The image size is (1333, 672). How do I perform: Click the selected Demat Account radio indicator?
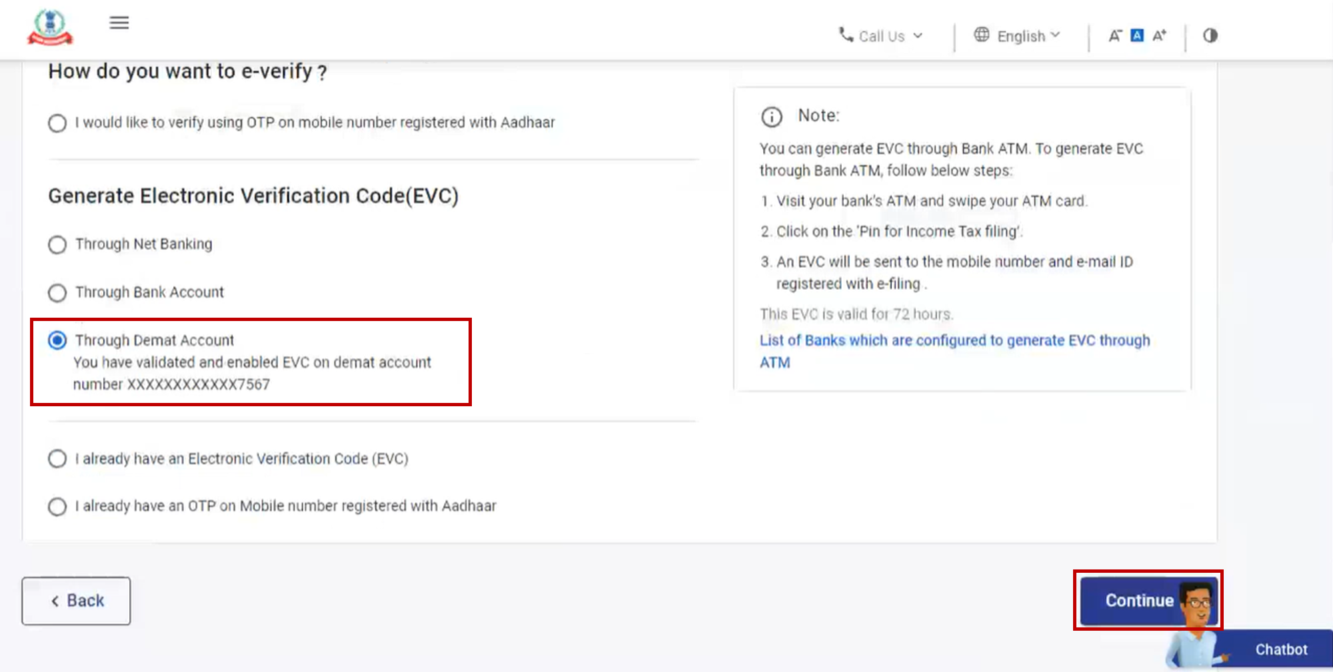(x=57, y=340)
